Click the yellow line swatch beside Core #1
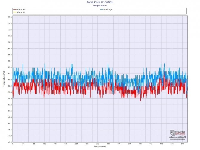The width and height of the screenshot is (200, 150). click(x=15, y=12)
